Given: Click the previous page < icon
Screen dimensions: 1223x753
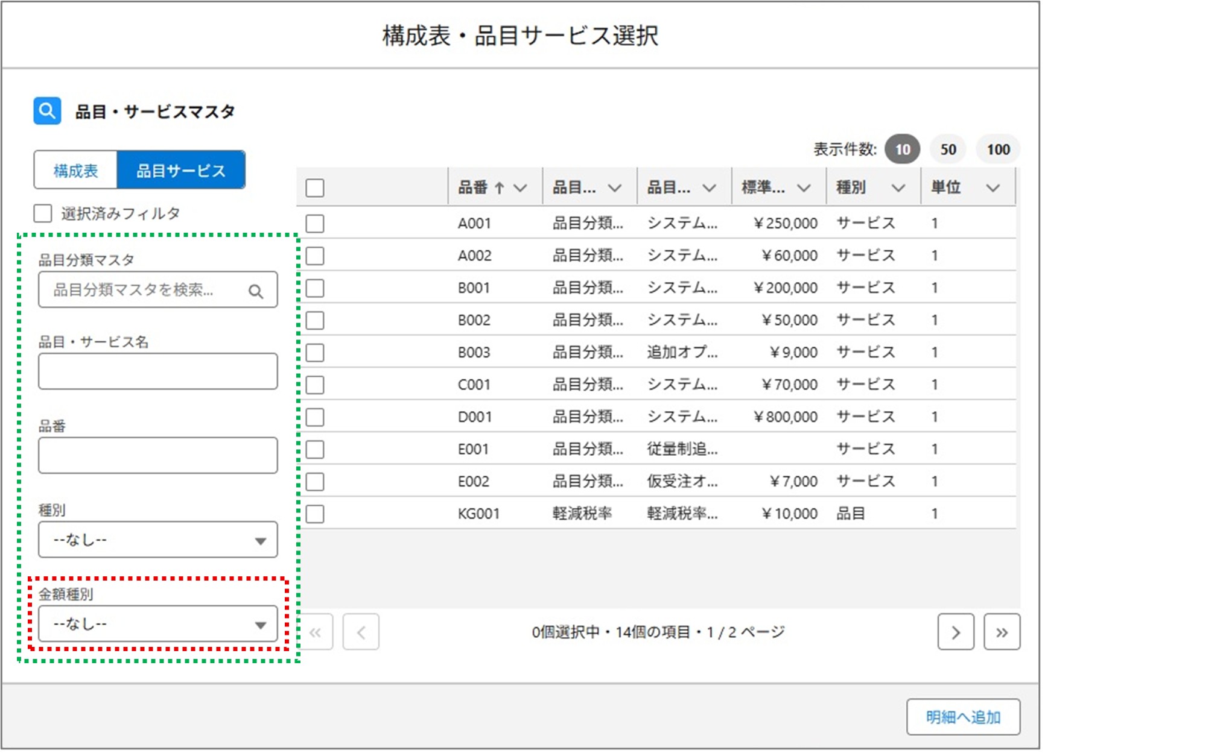Looking at the screenshot, I should (361, 632).
